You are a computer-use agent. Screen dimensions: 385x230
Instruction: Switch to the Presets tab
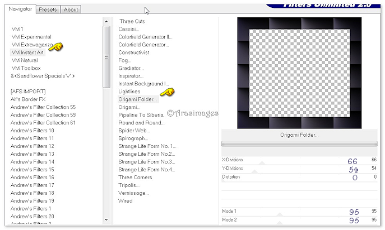tap(48, 9)
